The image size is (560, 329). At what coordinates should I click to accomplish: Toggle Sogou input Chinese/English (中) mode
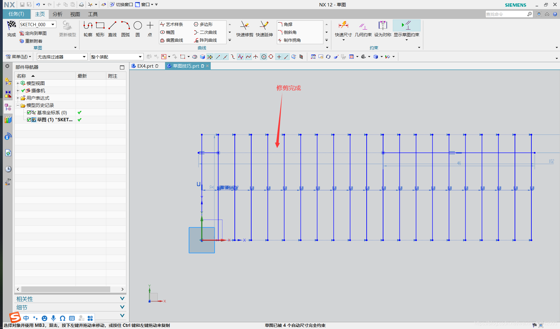(26, 318)
